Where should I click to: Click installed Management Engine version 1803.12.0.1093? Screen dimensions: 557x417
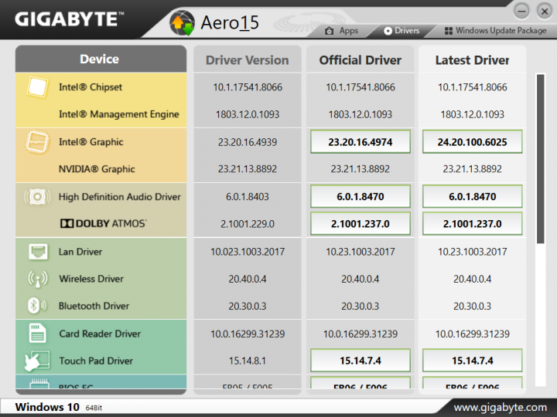pyautogui.click(x=248, y=114)
